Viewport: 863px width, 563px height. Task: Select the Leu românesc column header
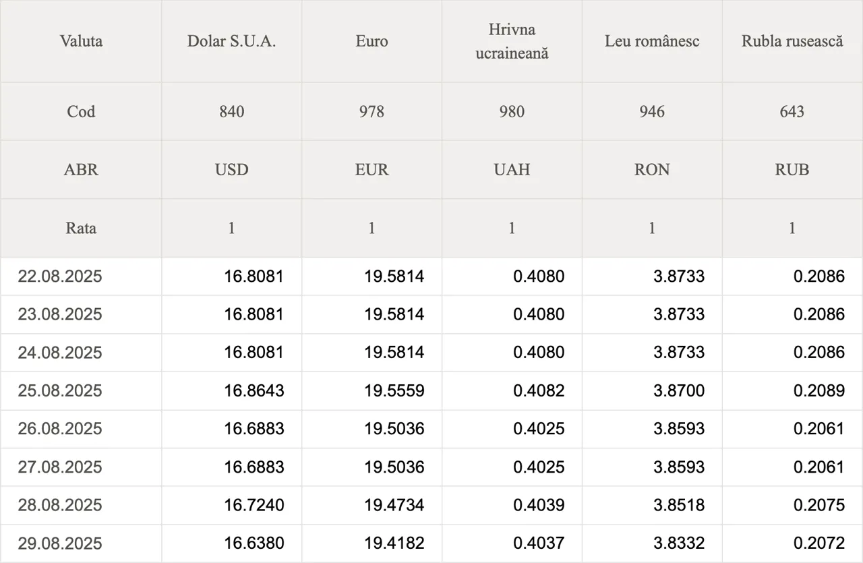(x=652, y=41)
